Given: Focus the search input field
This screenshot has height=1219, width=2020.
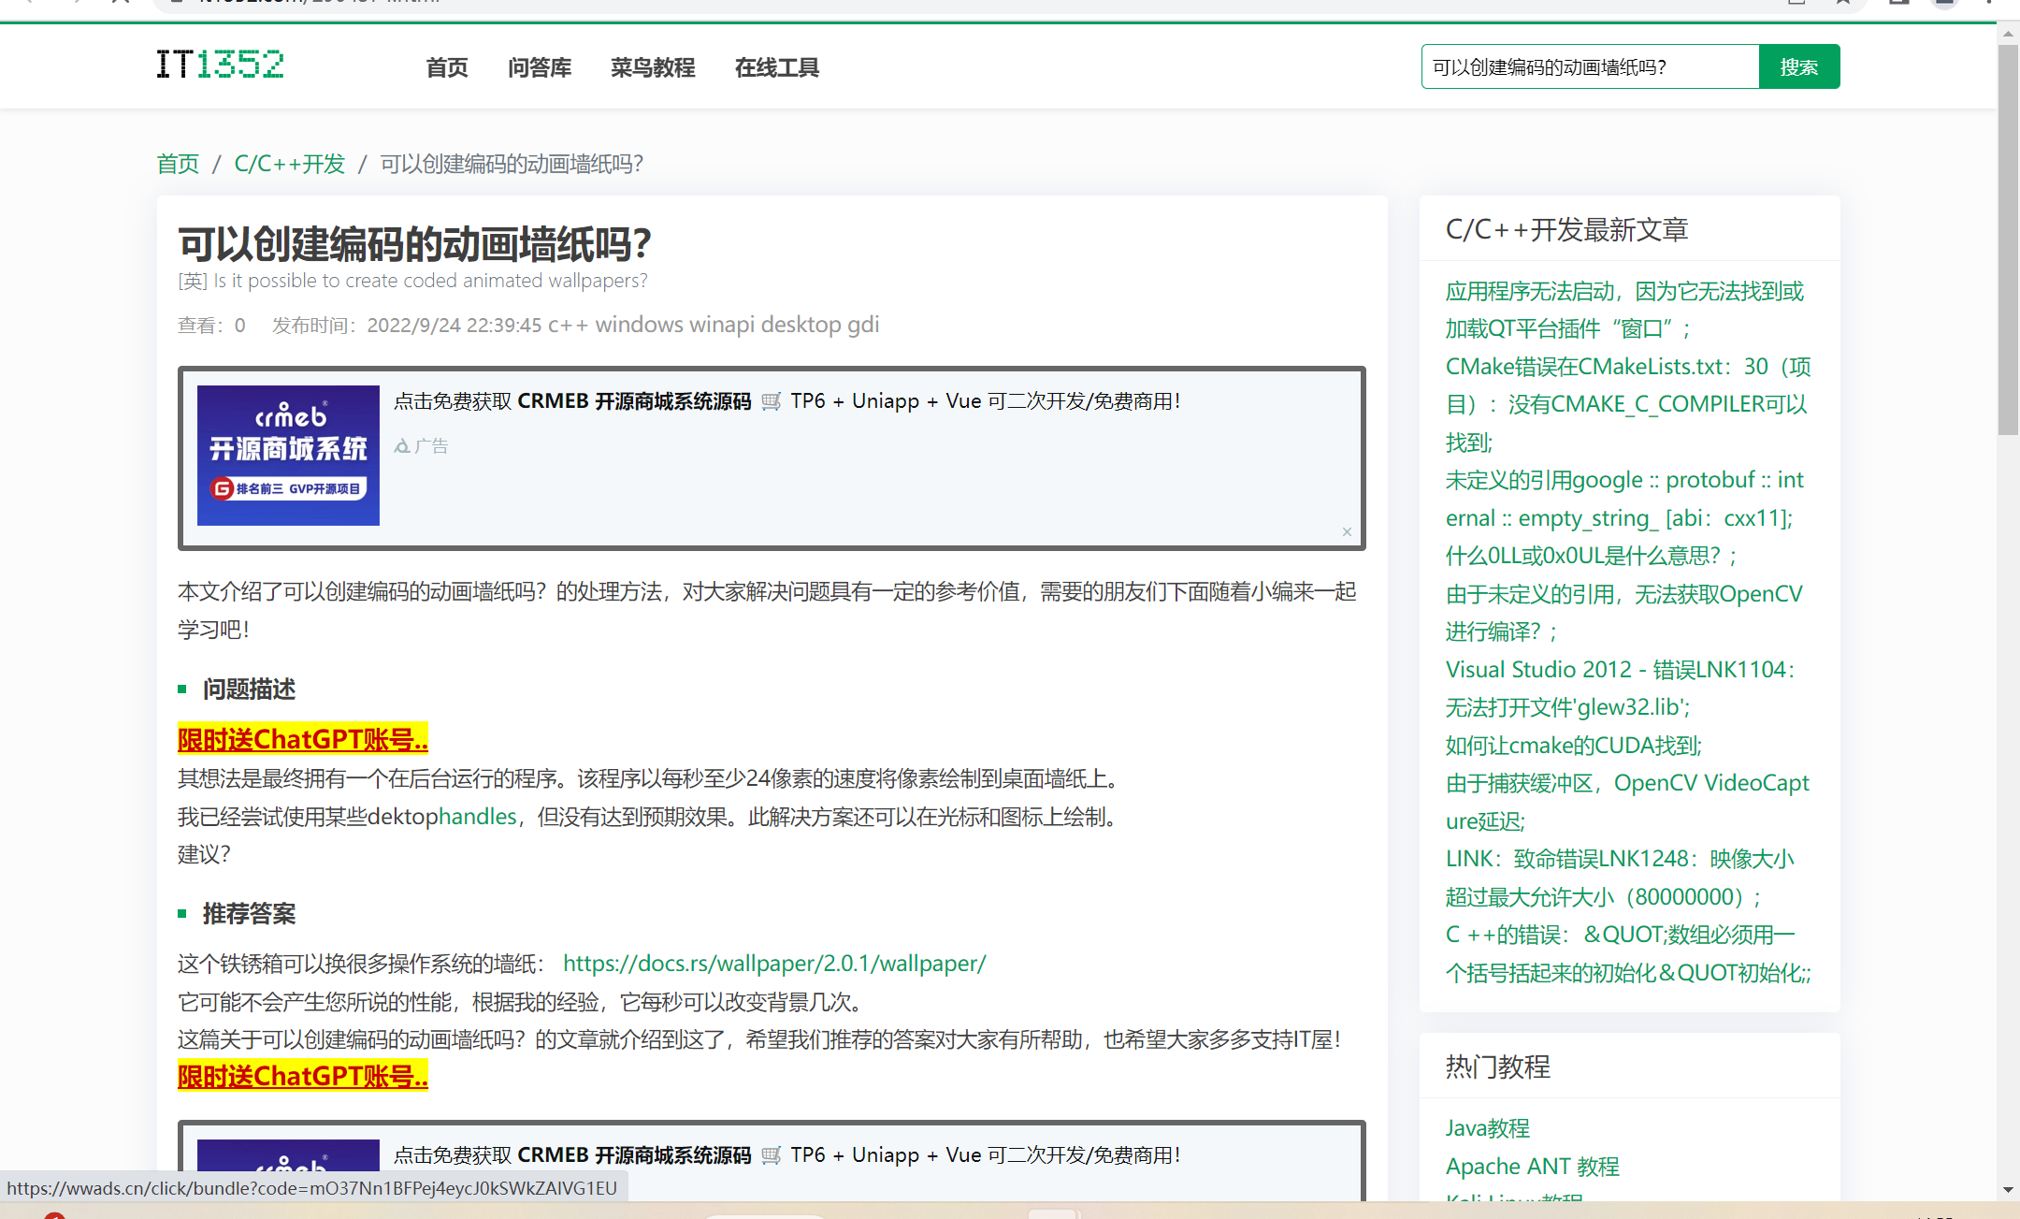Looking at the screenshot, I should (1590, 66).
